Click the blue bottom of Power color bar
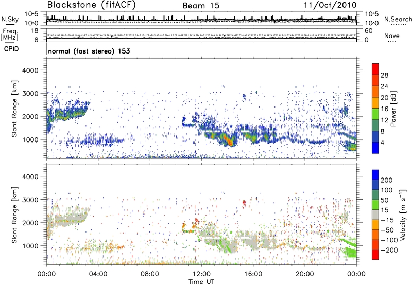This screenshot has width=412, height=285. click(375, 148)
